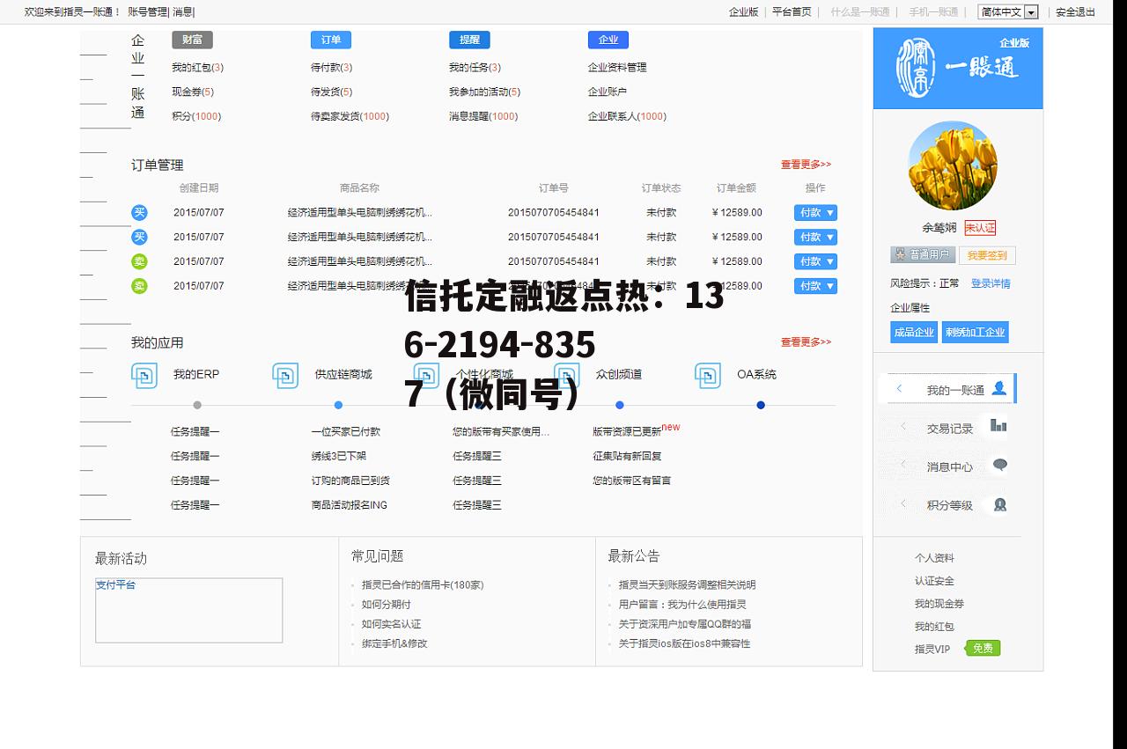
Task: Click the 未认证 status badge
Action: pos(980,227)
